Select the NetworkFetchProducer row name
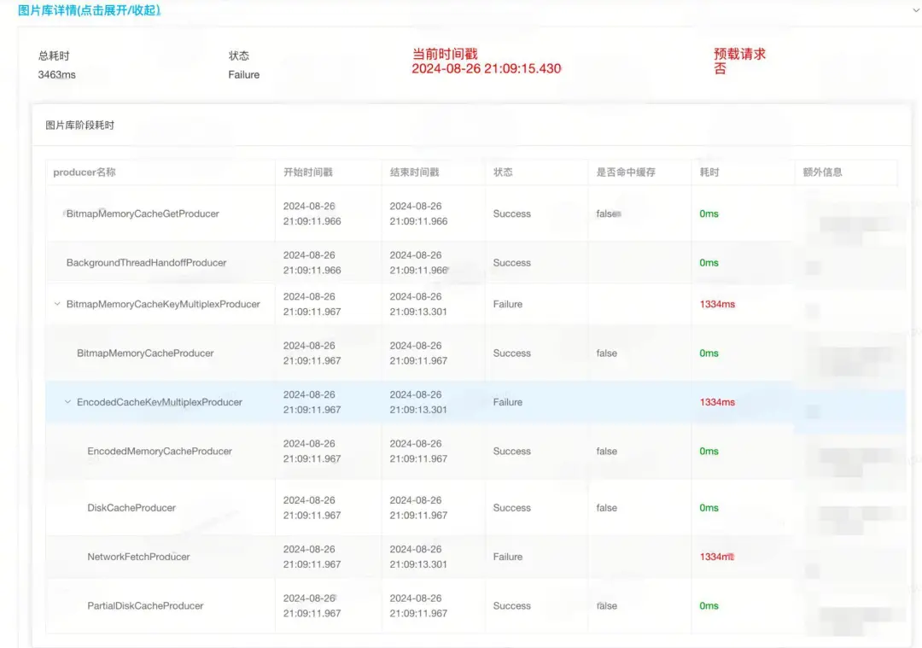This screenshot has height=648, width=922. coord(138,557)
